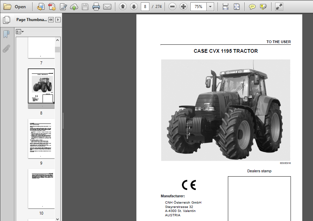Viewport: 313px width, 221px height.
Task: Collapse the Page Thumbnails pane
Action: [51, 20]
